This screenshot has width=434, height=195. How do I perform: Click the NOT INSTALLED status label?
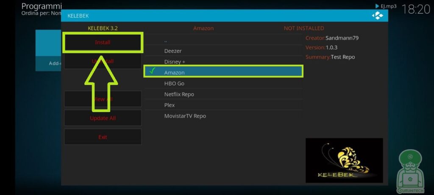pos(303,28)
